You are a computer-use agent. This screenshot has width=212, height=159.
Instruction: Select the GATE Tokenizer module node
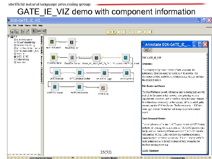click(x=57, y=73)
